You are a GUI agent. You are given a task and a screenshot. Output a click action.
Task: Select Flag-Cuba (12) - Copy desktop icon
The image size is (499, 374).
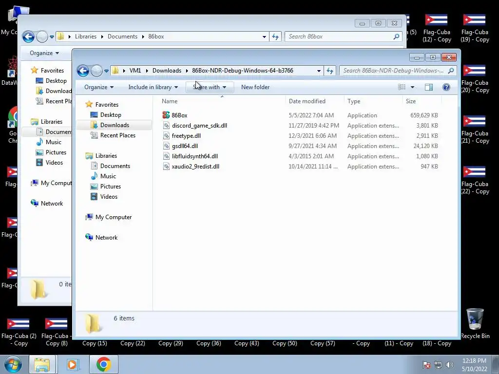coord(437,28)
